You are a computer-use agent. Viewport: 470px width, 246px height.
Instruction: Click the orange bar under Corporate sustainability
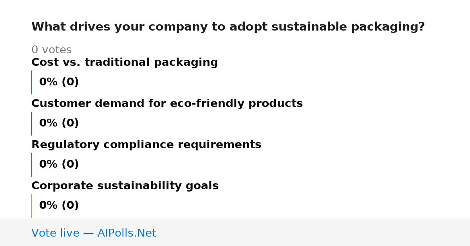pos(31,206)
